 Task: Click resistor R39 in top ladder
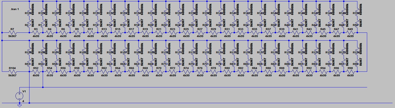pyautogui.click(x=282, y=33)
